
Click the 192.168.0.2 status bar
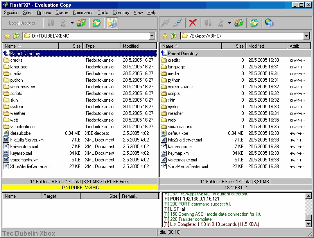pyautogui.click(x=236, y=188)
